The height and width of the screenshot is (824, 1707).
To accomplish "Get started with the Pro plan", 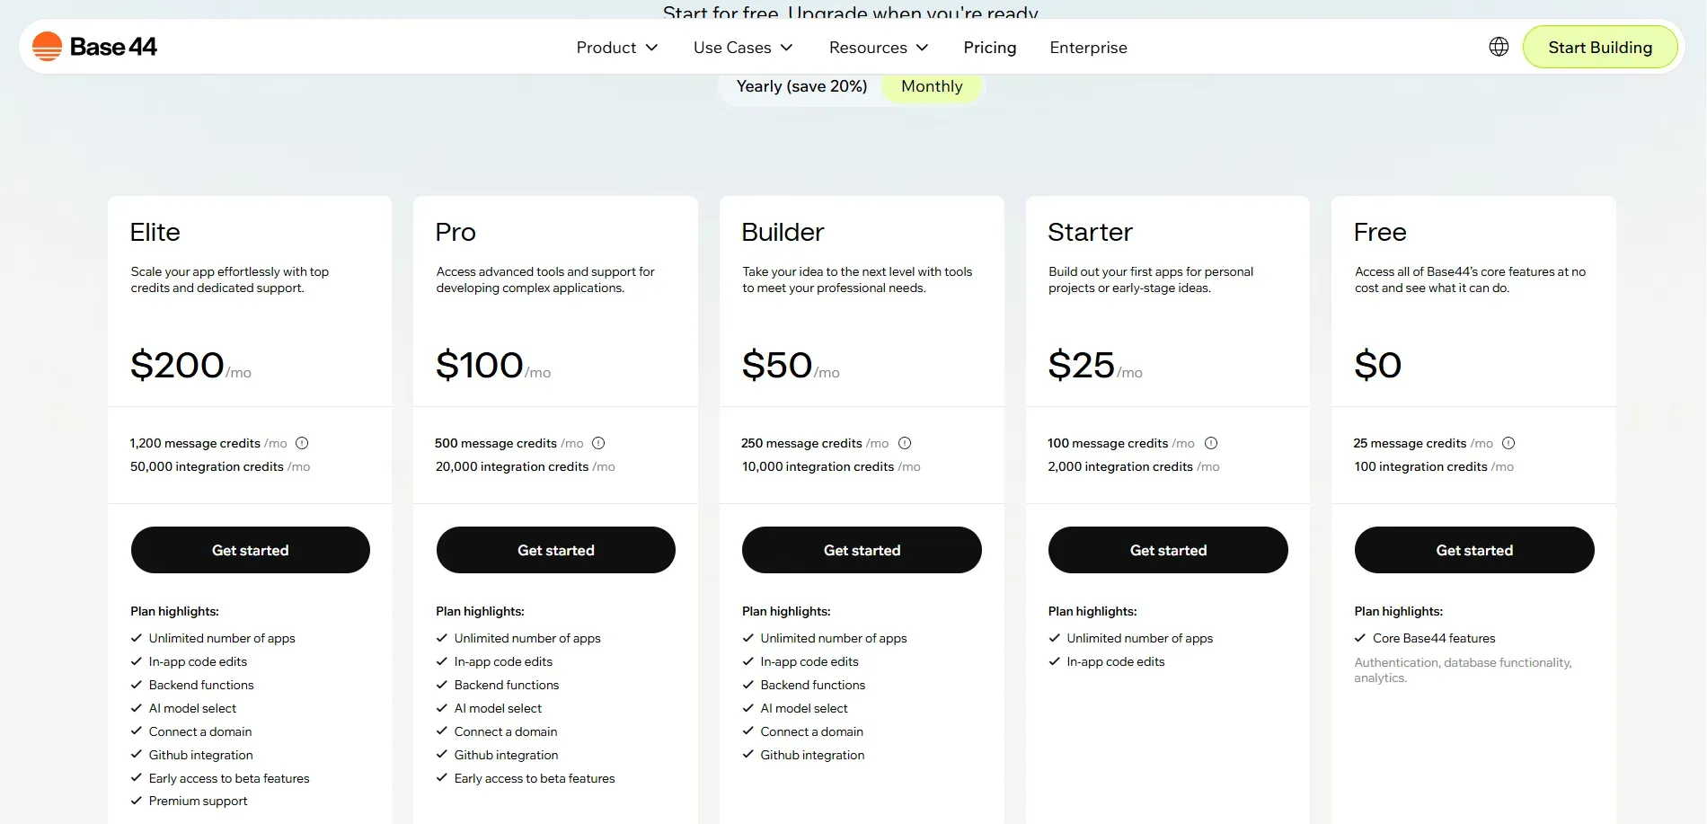I will [x=555, y=550].
